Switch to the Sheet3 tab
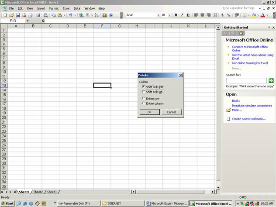276x207 pixels. click(x=52, y=192)
